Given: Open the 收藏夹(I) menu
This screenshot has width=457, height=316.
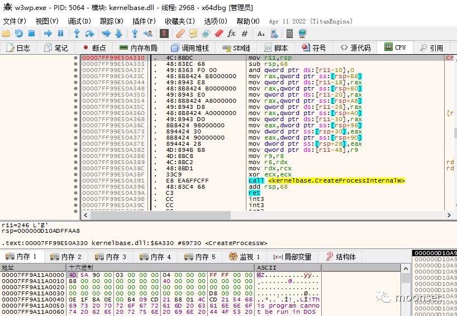Looking at the screenshot, I should (x=180, y=21).
